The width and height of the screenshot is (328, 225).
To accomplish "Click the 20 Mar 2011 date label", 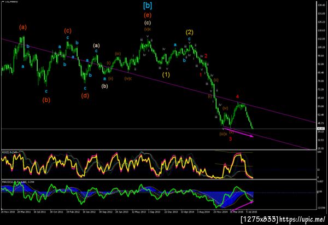I will (x=24, y=212).
